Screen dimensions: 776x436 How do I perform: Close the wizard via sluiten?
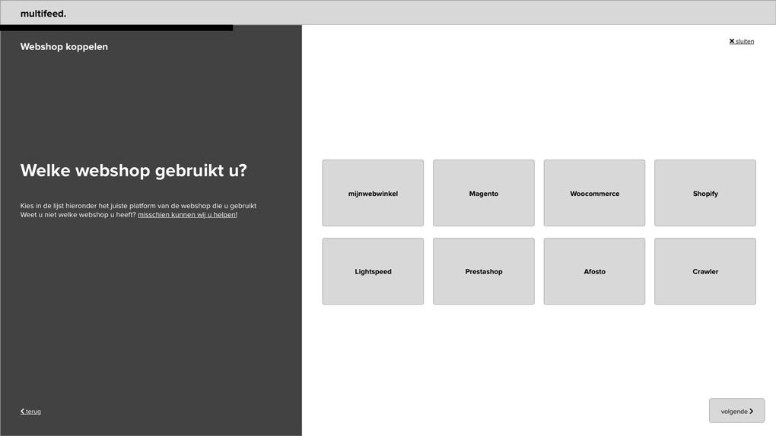[741, 42]
